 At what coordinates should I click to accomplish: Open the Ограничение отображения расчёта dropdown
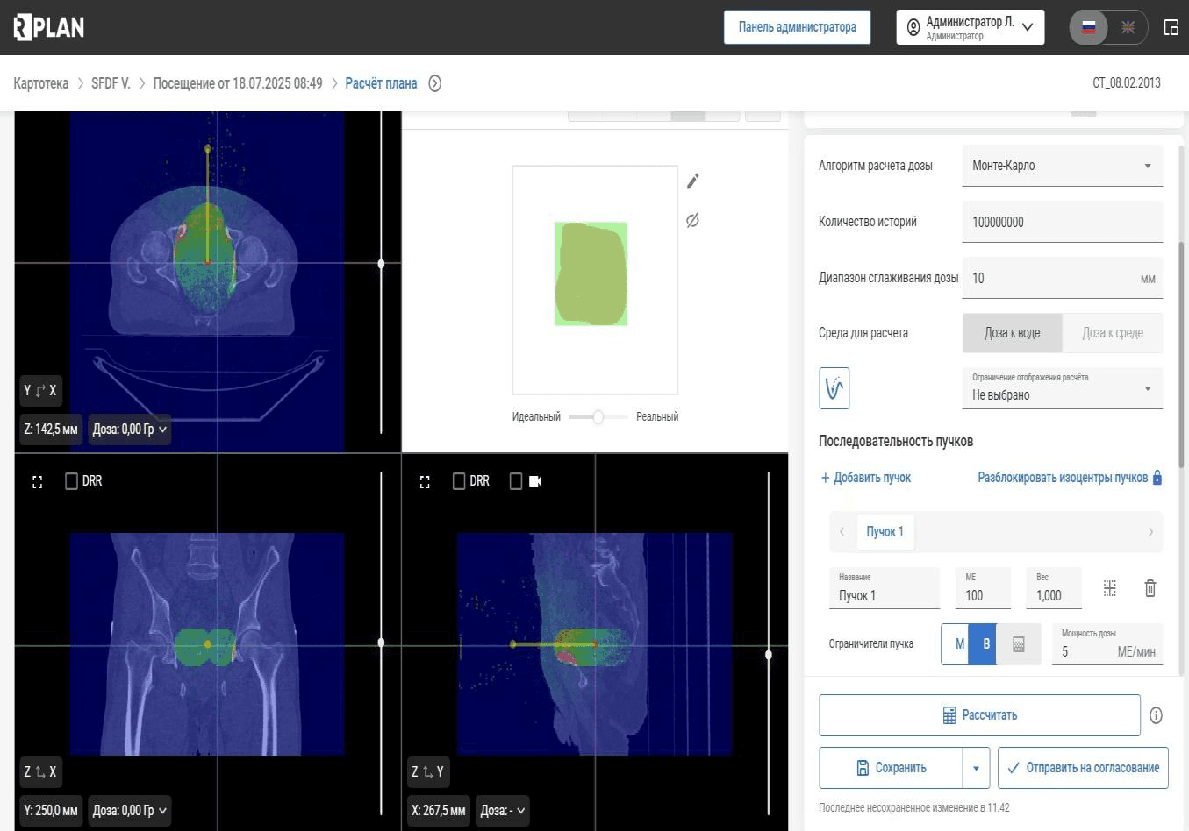coord(1063,387)
